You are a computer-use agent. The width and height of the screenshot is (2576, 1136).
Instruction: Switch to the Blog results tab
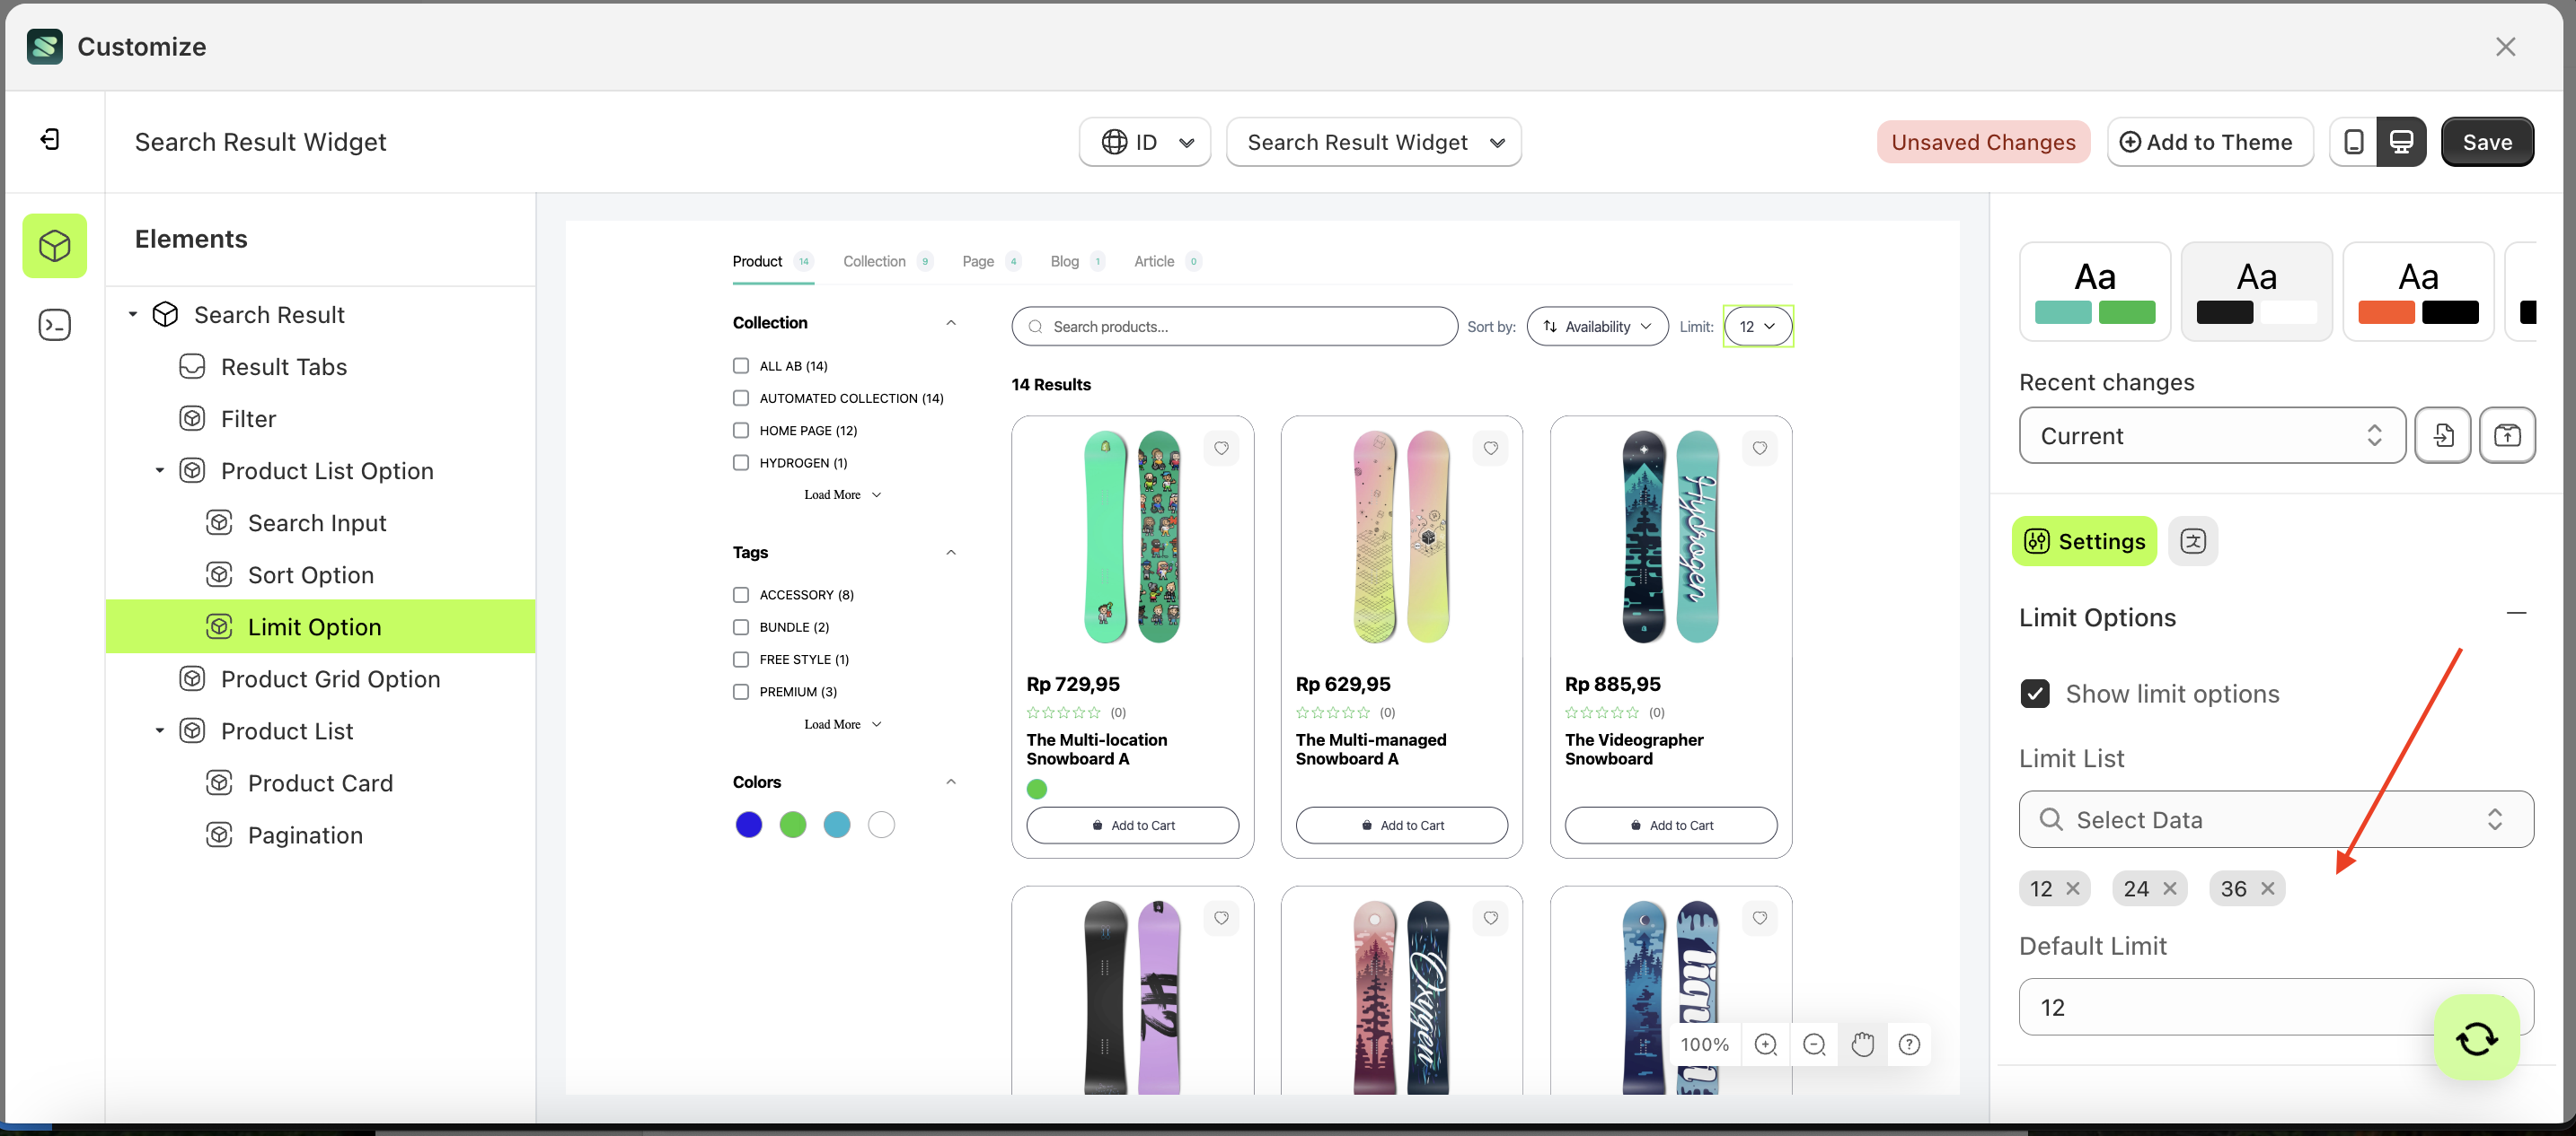(1064, 261)
